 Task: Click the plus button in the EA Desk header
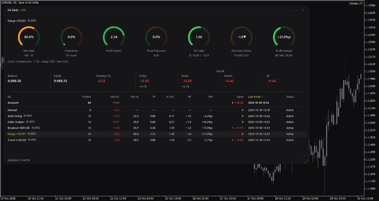click(x=303, y=10)
